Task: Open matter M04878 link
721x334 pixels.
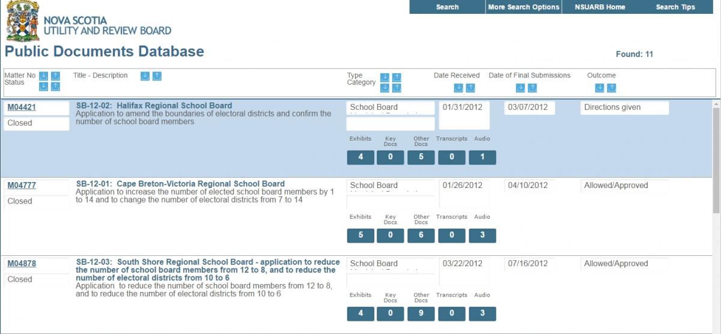Action: point(22,264)
